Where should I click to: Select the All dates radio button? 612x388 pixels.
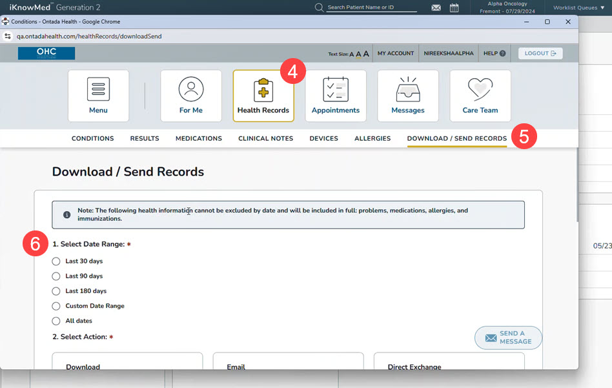56,321
